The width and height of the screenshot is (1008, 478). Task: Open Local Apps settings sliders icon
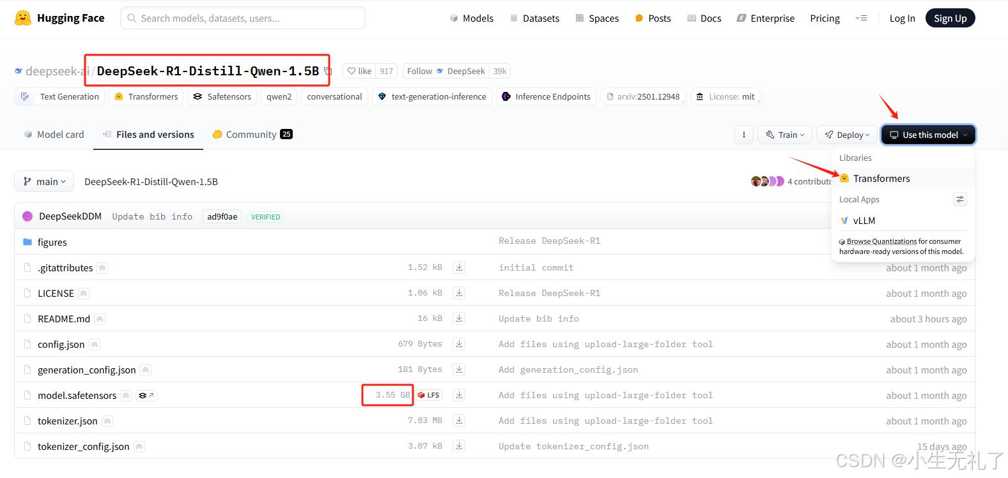pos(960,199)
